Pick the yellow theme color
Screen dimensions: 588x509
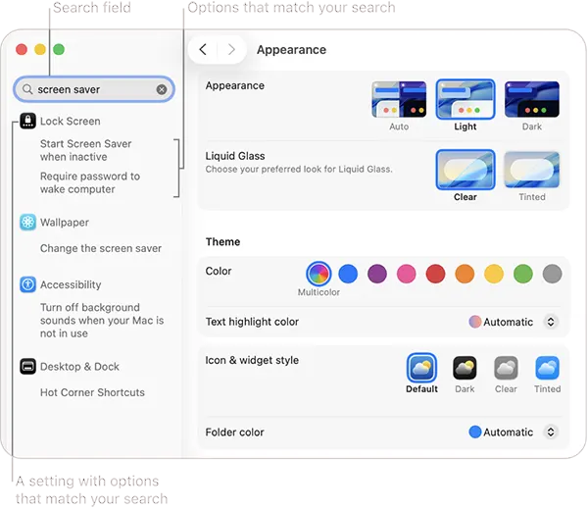pyautogui.click(x=494, y=274)
